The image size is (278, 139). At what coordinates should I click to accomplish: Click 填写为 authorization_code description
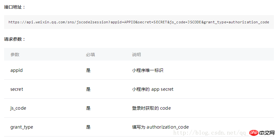tap(160, 127)
